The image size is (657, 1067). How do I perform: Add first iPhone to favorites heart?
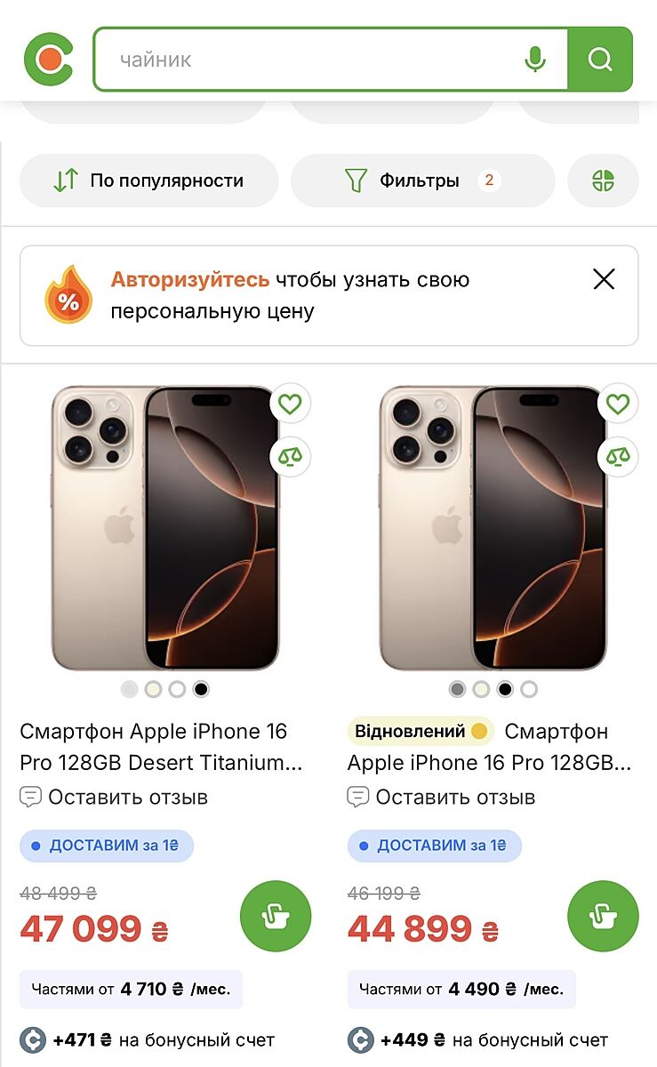290,405
